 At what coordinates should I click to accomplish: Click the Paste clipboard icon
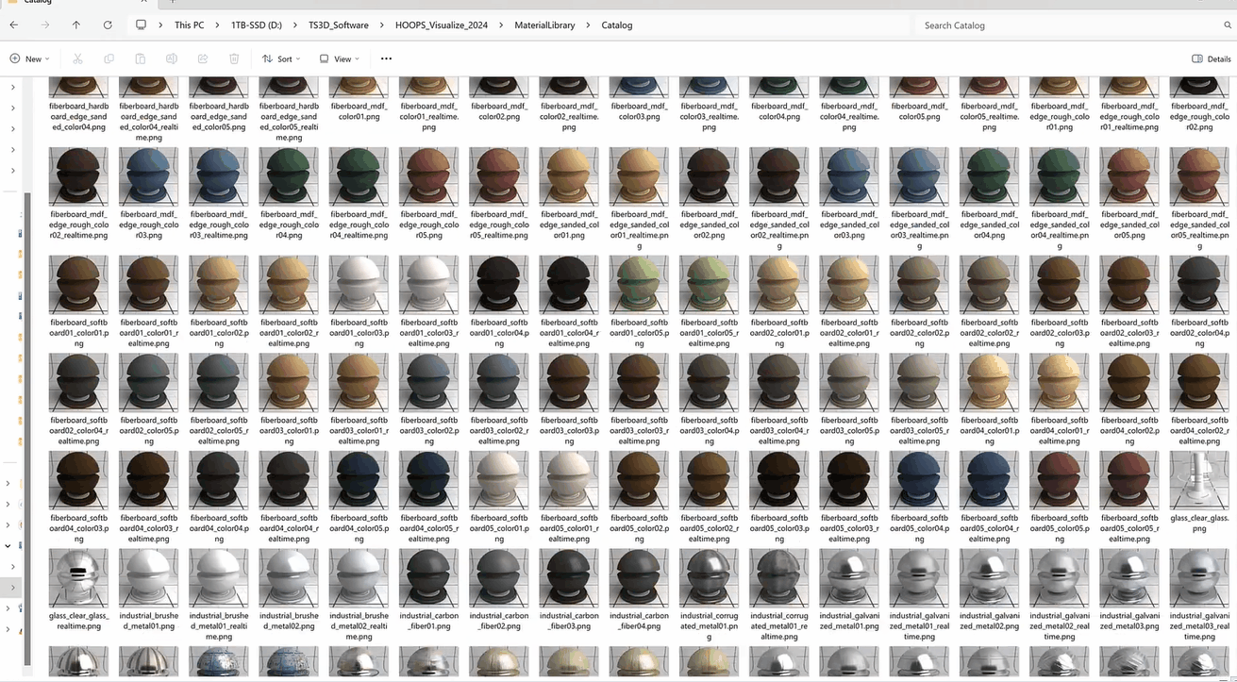click(140, 58)
